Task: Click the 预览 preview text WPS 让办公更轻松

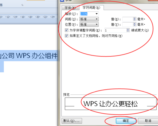Action: point(111,104)
